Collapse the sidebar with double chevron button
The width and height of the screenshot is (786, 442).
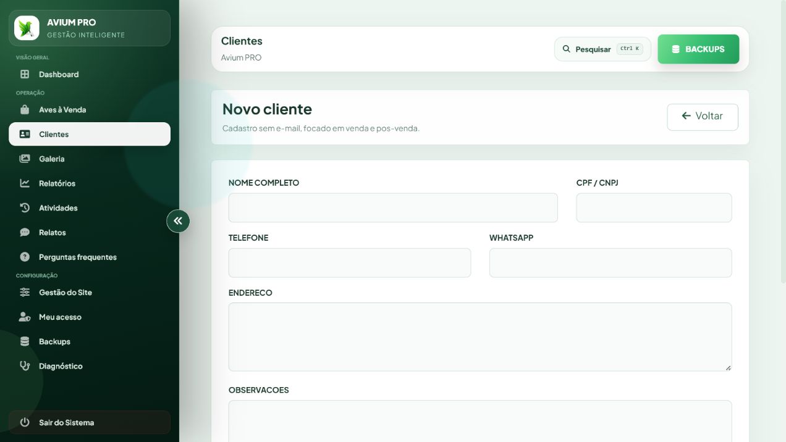[x=178, y=220]
